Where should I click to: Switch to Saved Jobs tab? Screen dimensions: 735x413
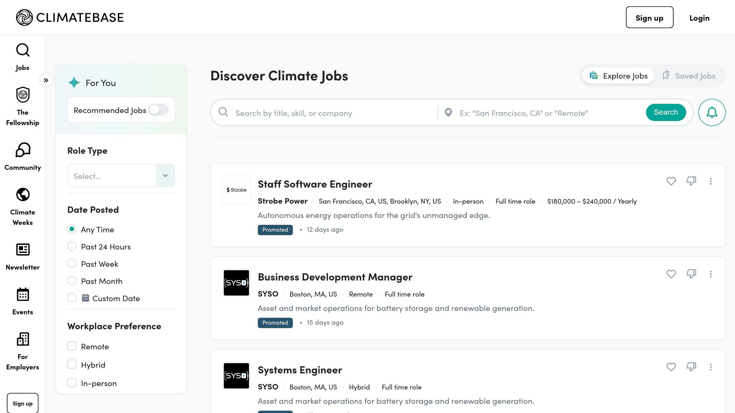689,76
